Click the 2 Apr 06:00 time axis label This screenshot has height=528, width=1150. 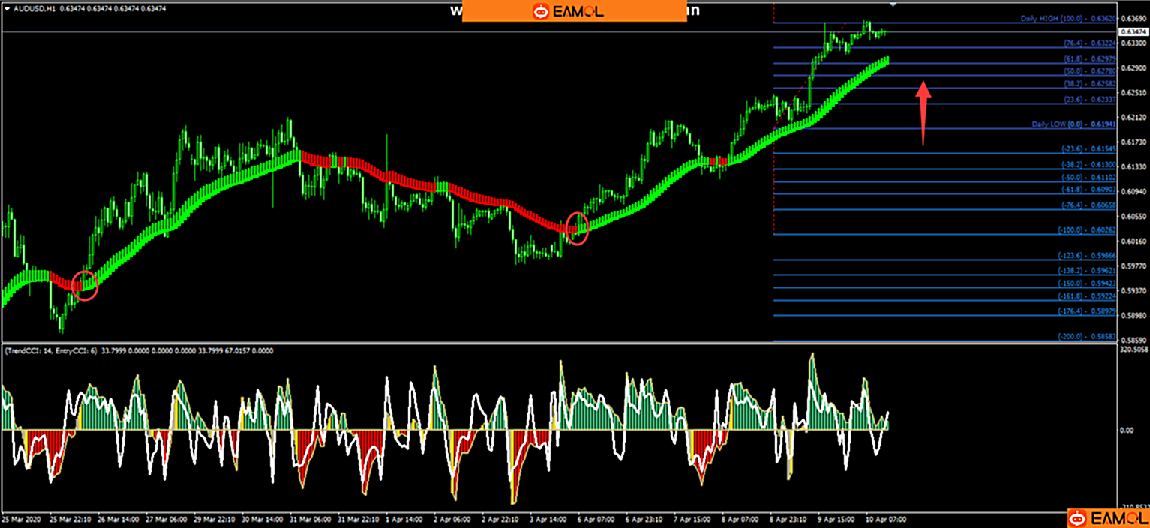coord(454,519)
